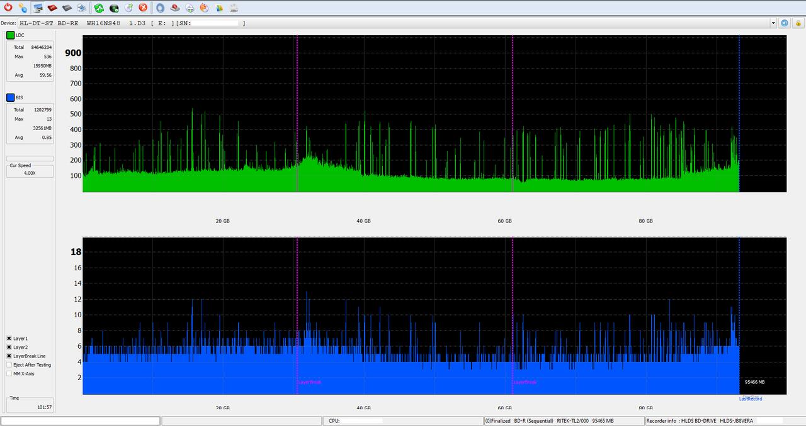Click the 20 GB label under LDC graph
The image size is (806, 426).
pos(222,221)
